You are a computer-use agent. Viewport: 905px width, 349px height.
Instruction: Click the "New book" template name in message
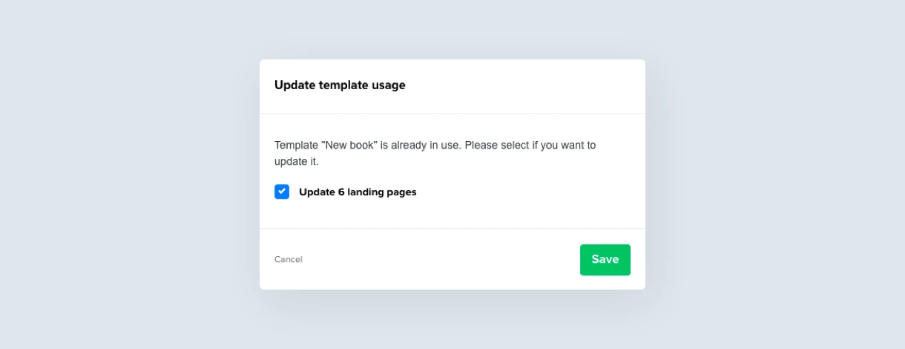tap(349, 146)
